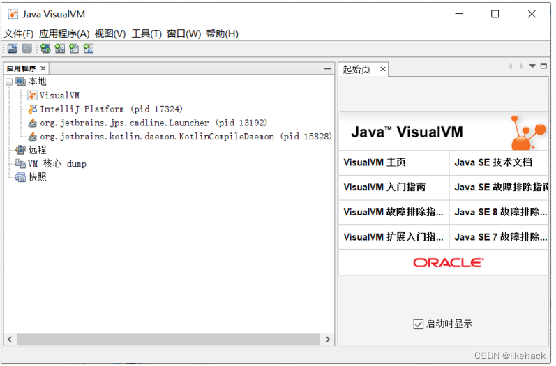Select the 远程 tree node label

[37, 150]
